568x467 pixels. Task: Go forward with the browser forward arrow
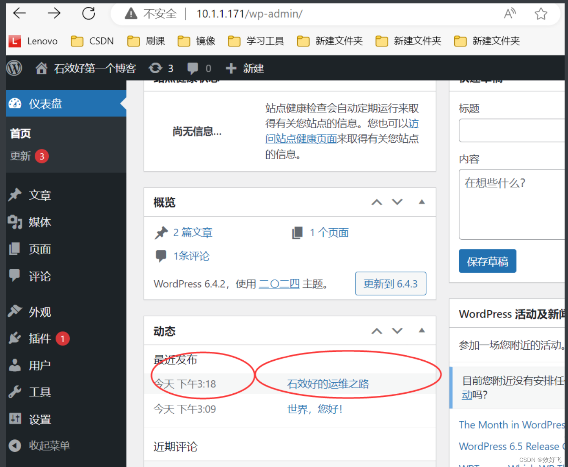[x=54, y=14]
